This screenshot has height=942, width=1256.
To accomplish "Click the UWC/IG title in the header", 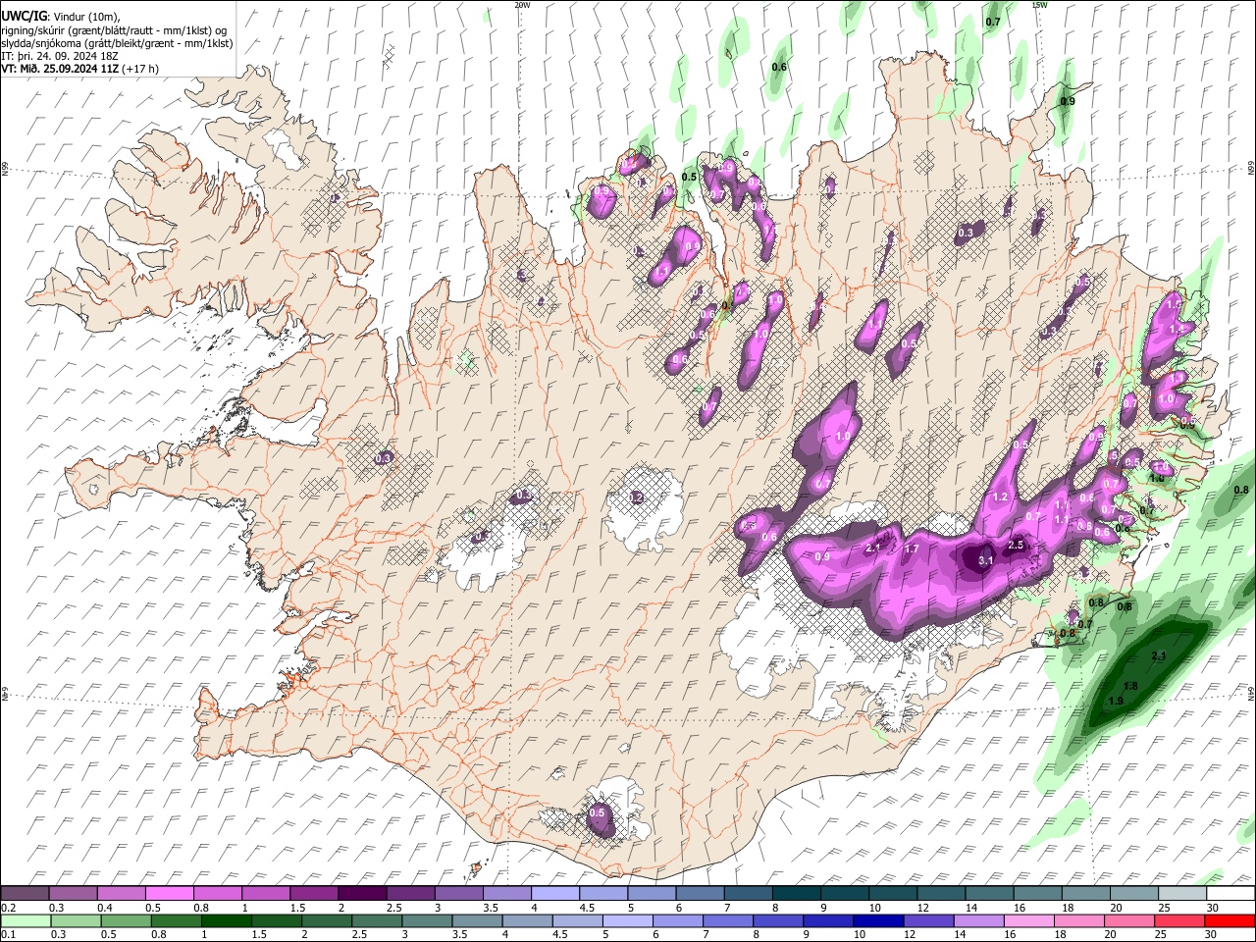I will 24,17.
